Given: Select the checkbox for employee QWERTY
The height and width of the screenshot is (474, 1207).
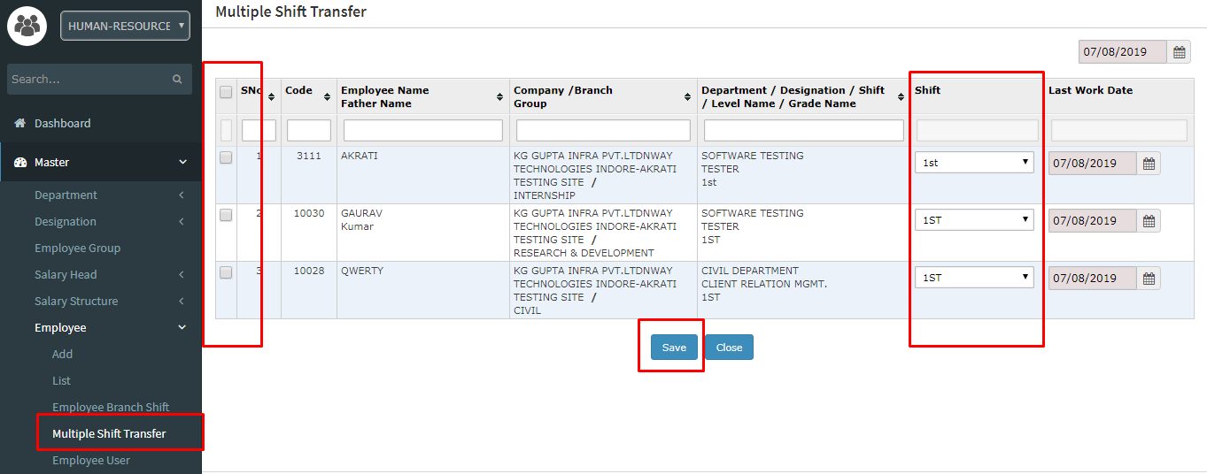Looking at the screenshot, I should tap(226, 272).
